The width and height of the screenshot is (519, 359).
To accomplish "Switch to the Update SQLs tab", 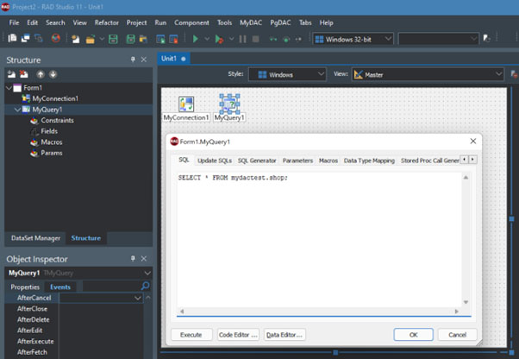I will pyautogui.click(x=215, y=161).
